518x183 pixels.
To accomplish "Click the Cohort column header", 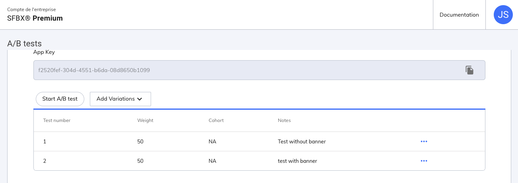I will tap(216, 120).
